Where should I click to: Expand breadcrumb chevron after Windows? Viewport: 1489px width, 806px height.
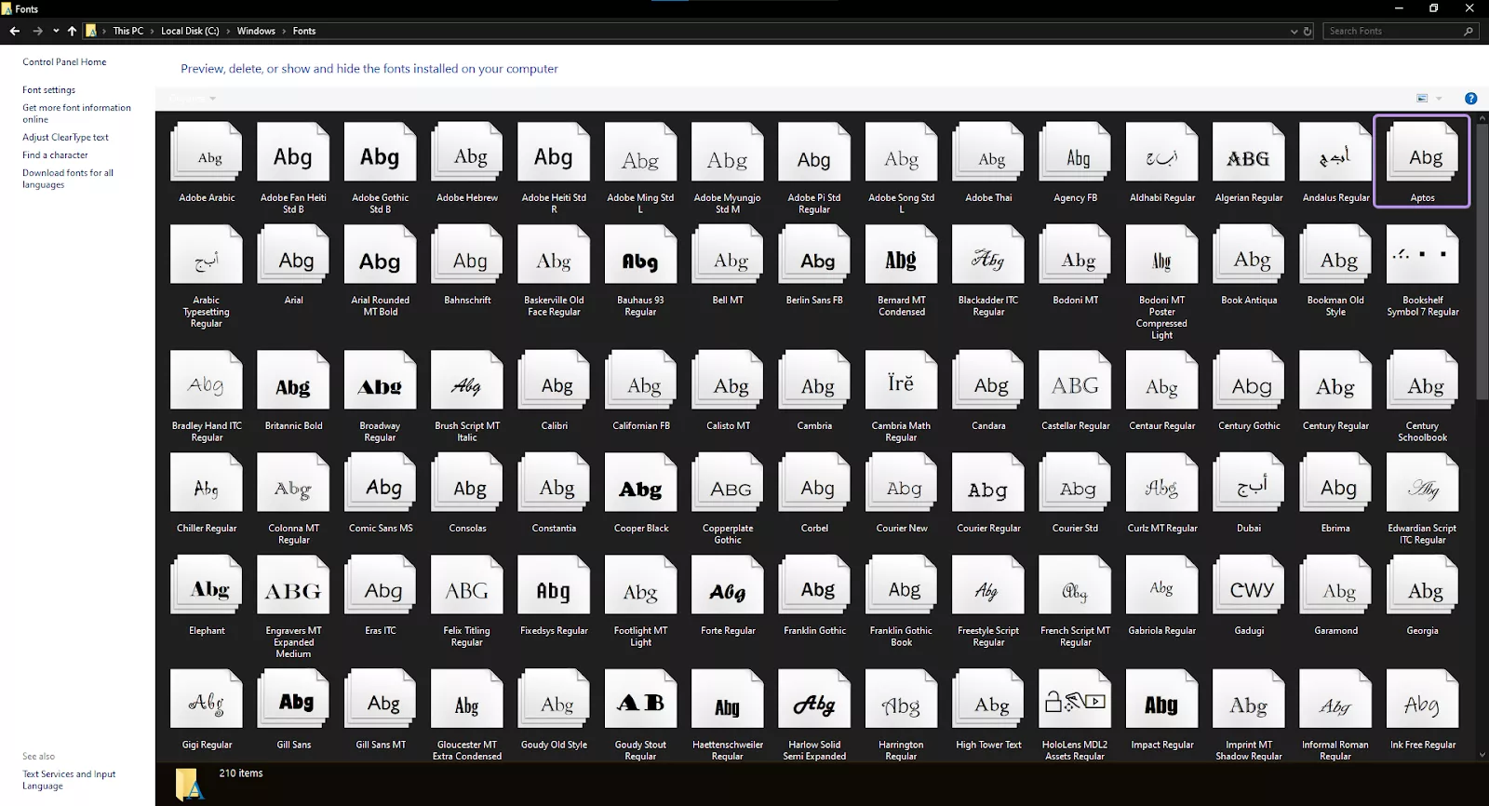tap(284, 31)
